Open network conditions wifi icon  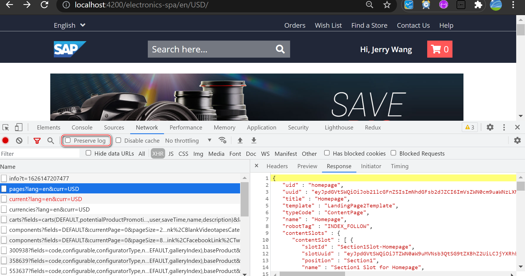point(222,140)
